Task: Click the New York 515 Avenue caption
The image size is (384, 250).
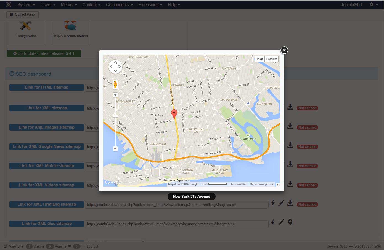Action: tap(192, 197)
